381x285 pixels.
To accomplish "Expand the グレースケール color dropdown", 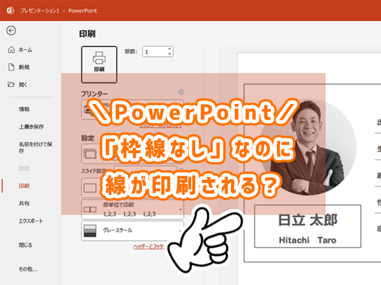I will point(180,230).
